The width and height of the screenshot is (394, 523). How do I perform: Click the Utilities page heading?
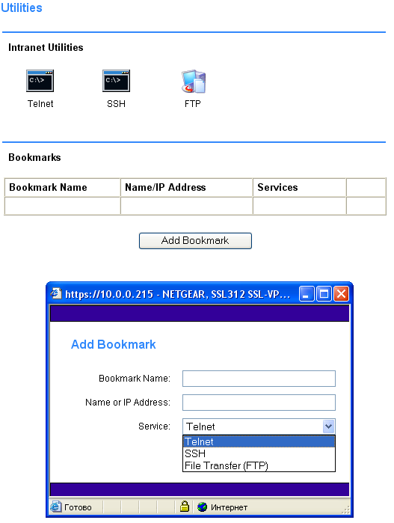click(x=22, y=7)
